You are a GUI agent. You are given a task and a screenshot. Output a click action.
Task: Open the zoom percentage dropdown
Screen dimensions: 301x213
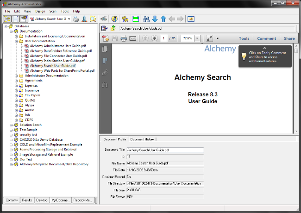tap(197, 38)
